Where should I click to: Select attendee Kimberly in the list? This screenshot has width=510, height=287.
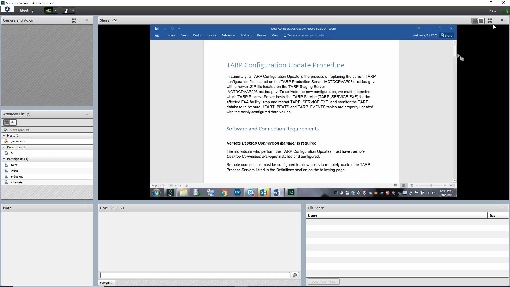pos(17,183)
